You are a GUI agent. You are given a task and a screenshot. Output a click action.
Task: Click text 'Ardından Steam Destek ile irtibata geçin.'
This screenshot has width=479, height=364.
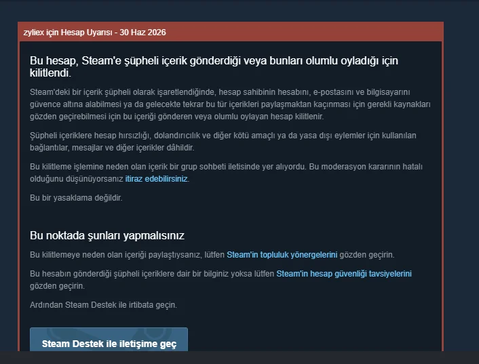(x=104, y=305)
